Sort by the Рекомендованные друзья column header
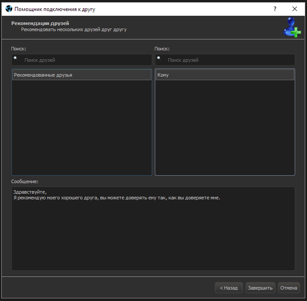The width and height of the screenshot is (307, 301). (x=81, y=75)
